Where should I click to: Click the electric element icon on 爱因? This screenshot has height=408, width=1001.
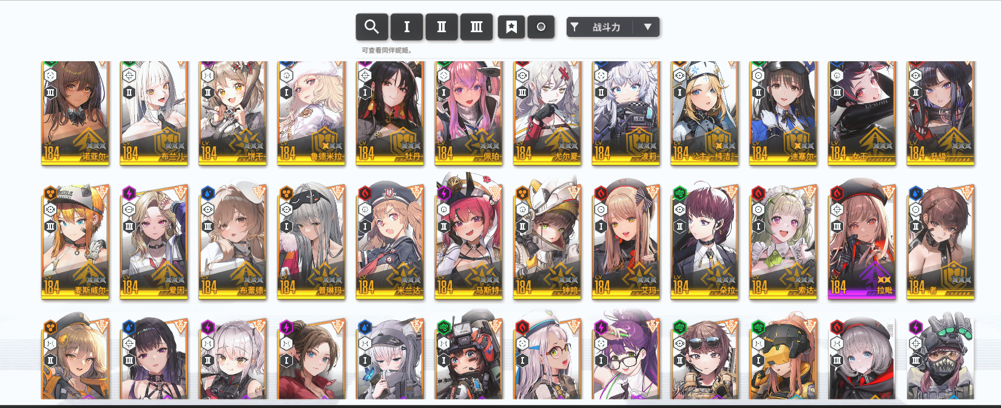point(129,193)
